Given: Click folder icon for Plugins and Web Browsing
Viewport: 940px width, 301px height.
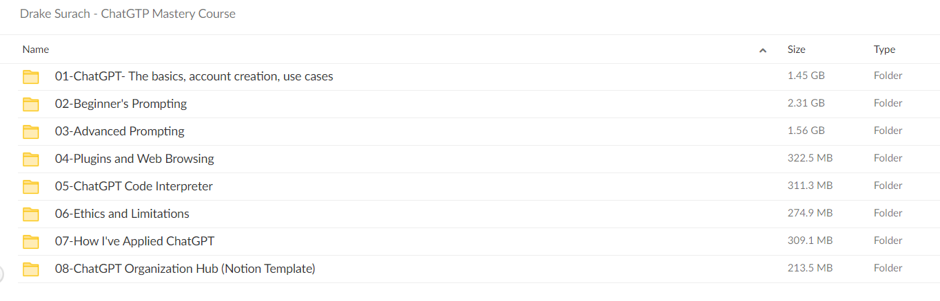Looking at the screenshot, I should (x=30, y=159).
